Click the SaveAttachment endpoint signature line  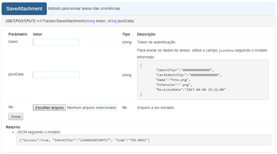tap(70, 21)
